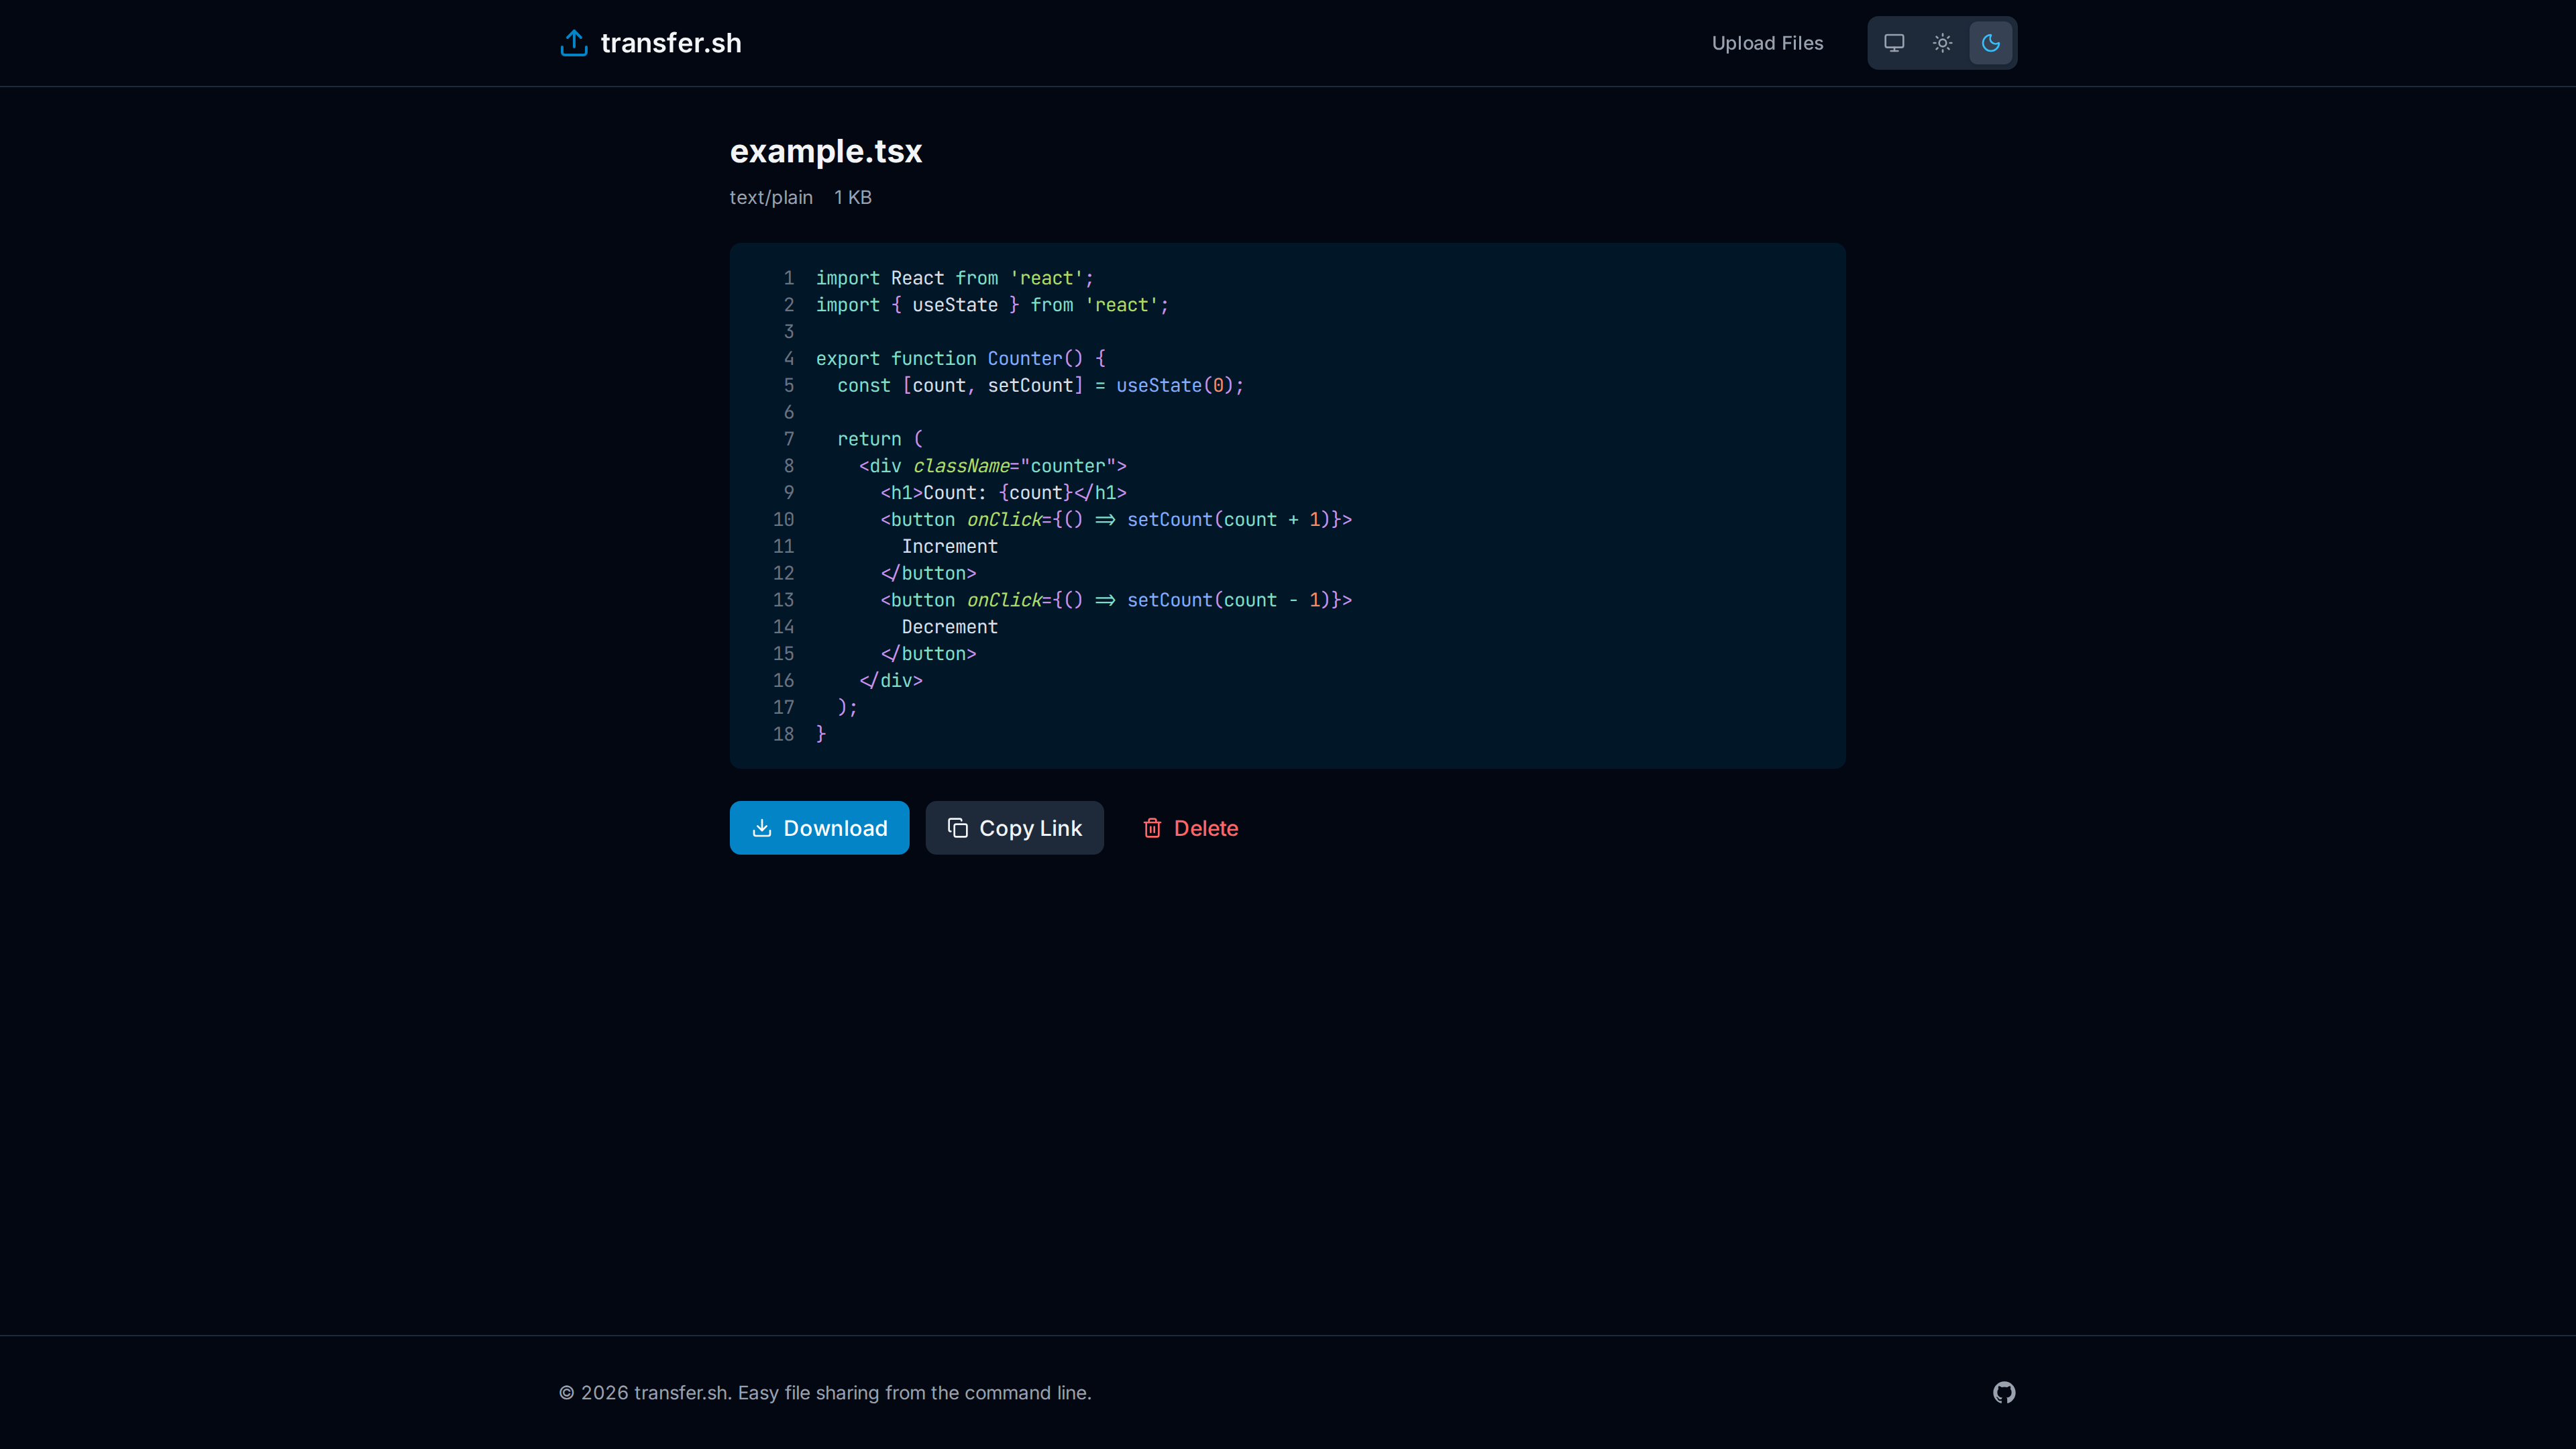Click inside the code preview block
Viewport: 2576px width, 1449px height.
pos(1287,505)
